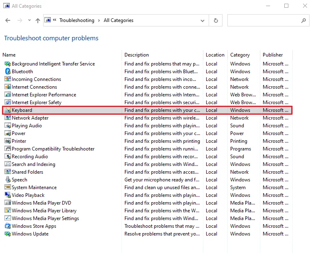Click the Speech microphone icon

coord(8,180)
